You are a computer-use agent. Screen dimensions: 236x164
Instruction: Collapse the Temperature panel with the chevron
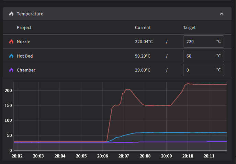click(x=222, y=14)
